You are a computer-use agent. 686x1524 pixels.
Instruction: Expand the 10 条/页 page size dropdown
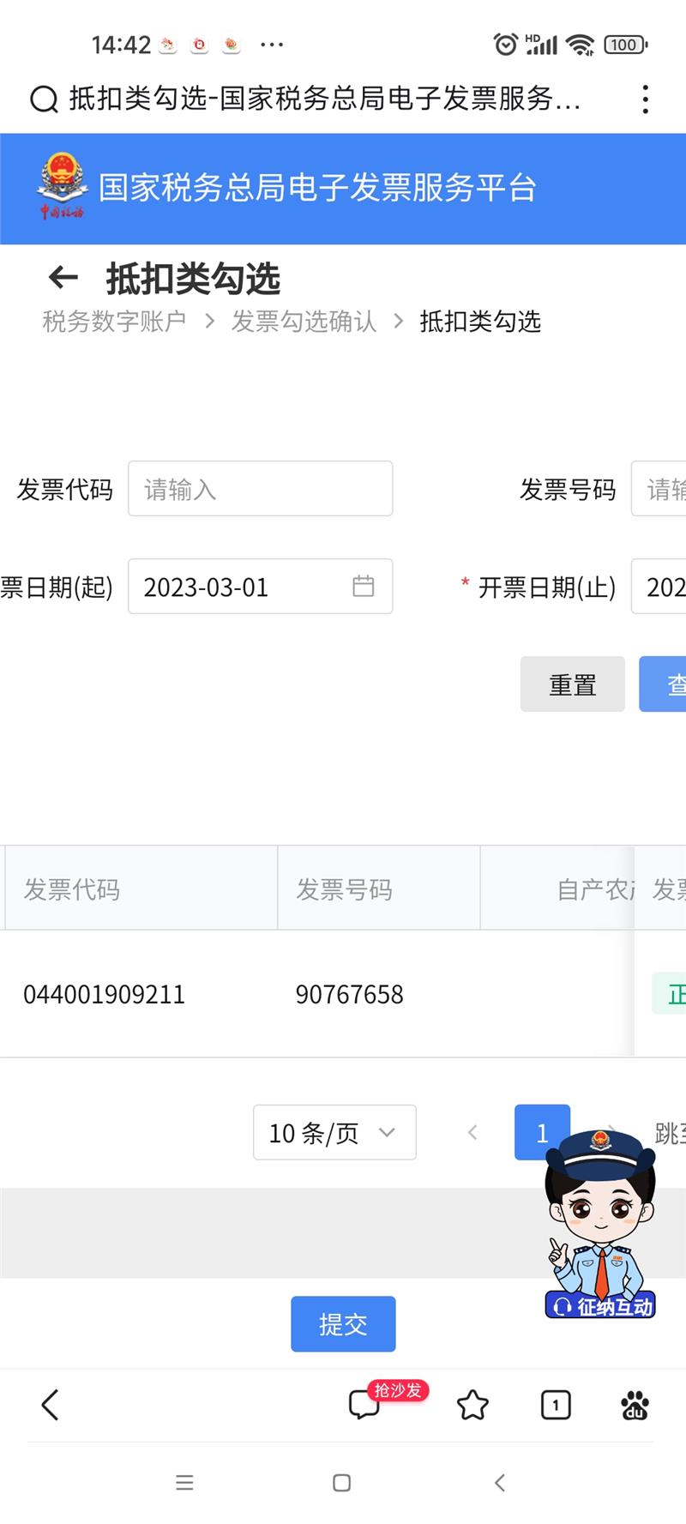pyautogui.click(x=334, y=1133)
